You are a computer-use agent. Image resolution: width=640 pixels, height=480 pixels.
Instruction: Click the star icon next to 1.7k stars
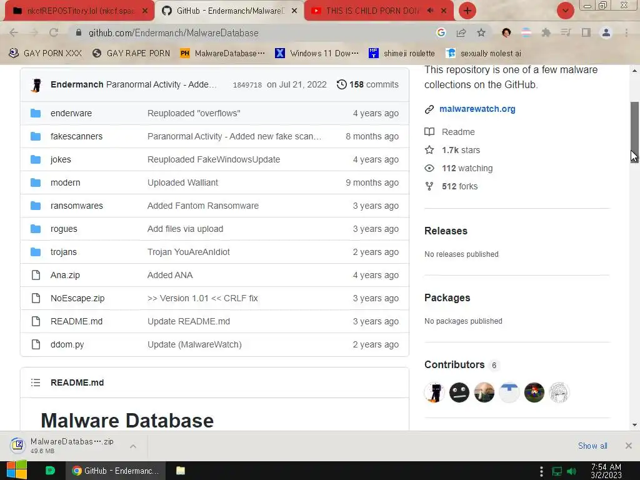429,150
